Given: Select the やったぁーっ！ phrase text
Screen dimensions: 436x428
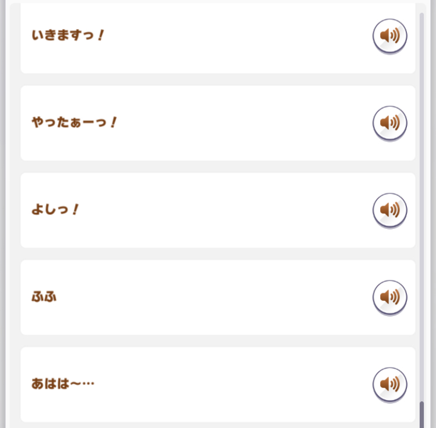Looking at the screenshot, I should [x=74, y=123].
